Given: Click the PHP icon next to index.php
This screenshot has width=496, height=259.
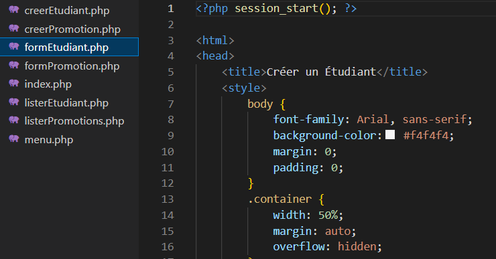Looking at the screenshot, I should [x=14, y=84].
